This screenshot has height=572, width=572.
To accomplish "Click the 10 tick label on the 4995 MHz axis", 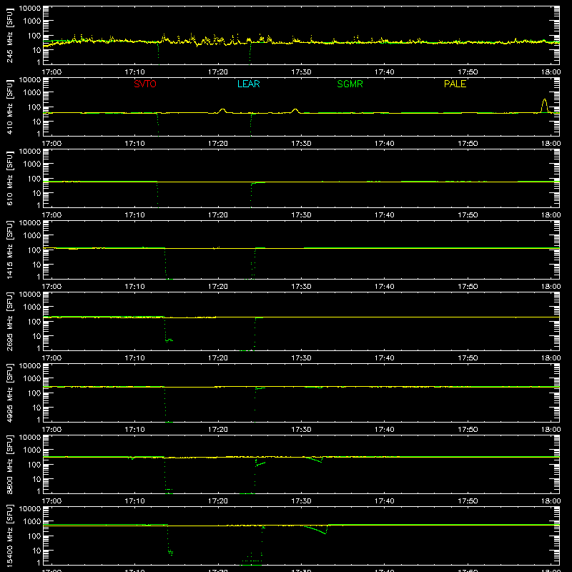I will tap(36, 408).
